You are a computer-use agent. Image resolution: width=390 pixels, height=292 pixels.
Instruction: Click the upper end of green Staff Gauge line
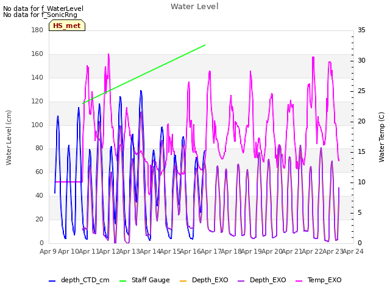pyautogui.click(x=205, y=45)
